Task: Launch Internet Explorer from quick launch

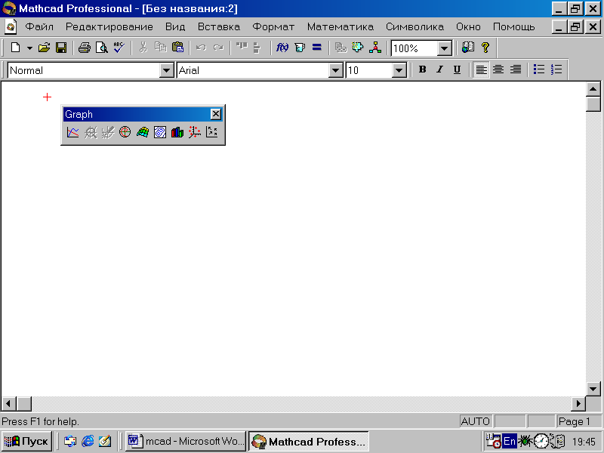Action: coord(88,441)
